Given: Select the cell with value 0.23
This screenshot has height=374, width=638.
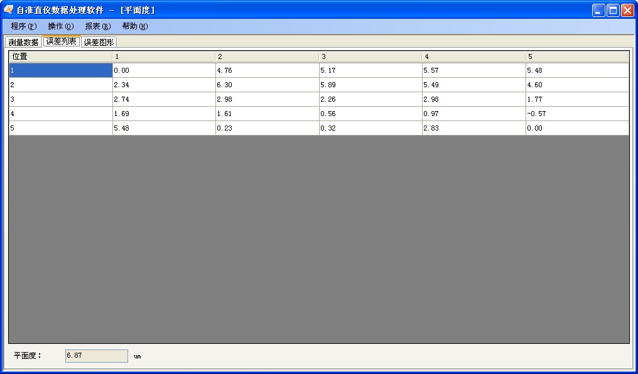Looking at the screenshot, I should tap(267, 128).
